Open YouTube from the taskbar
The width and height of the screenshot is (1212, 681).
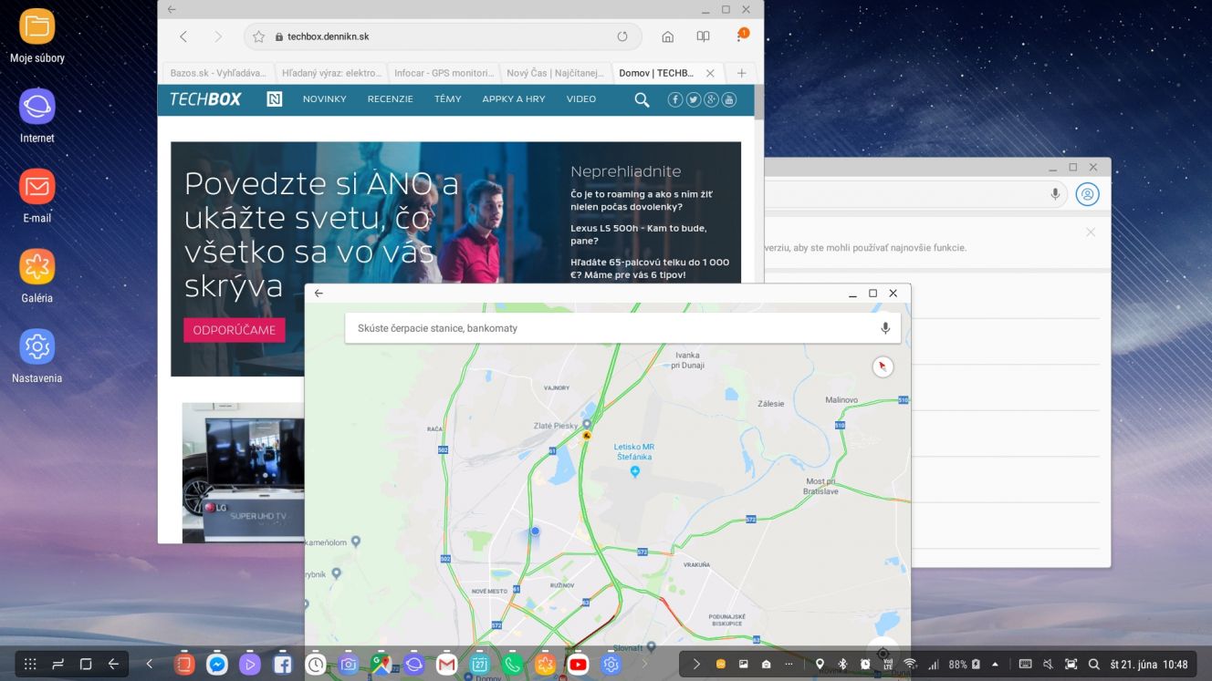click(x=578, y=665)
